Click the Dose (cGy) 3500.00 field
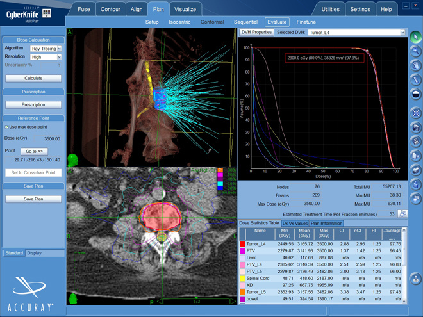This screenshot has width=423, height=317. point(47,139)
